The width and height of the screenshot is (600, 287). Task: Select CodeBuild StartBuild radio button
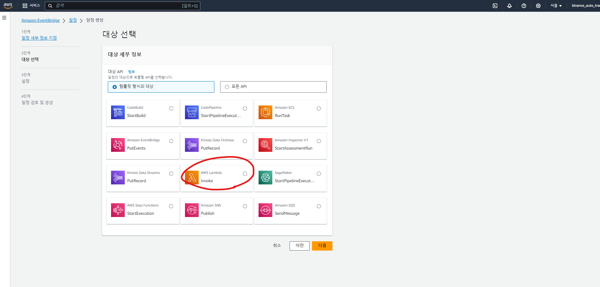171,109
